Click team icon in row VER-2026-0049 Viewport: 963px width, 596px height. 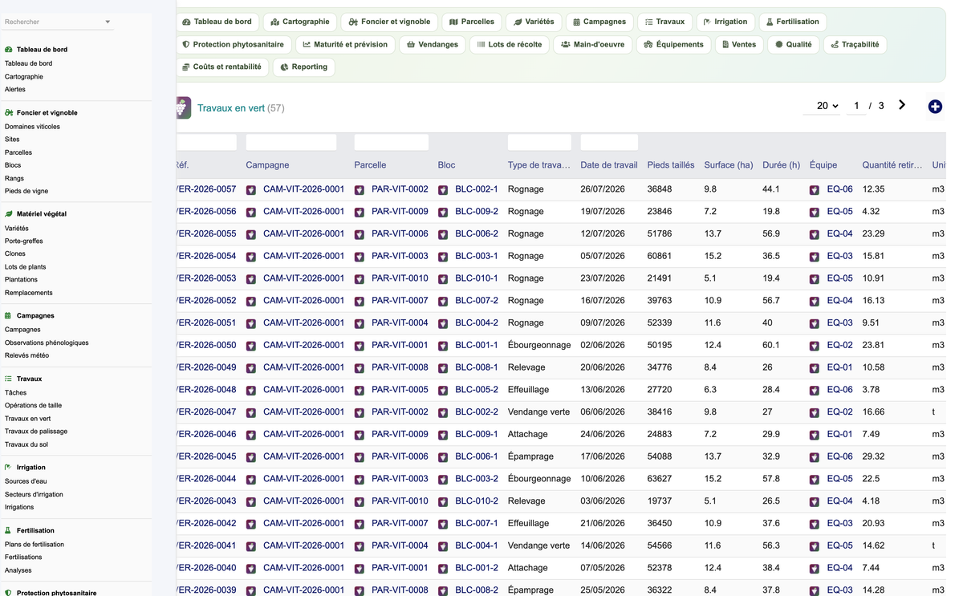(x=815, y=368)
